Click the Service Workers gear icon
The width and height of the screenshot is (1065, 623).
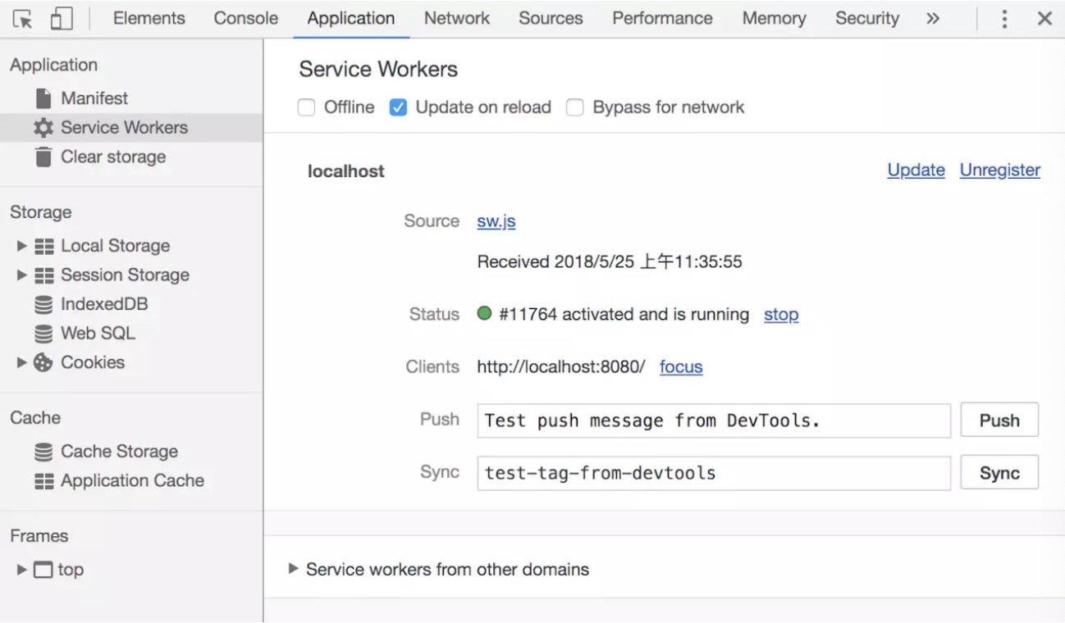tap(44, 127)
